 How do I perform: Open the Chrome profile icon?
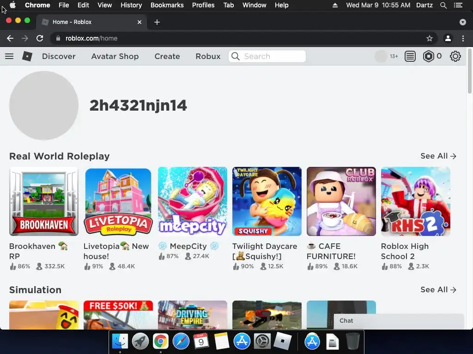point(448,38)
